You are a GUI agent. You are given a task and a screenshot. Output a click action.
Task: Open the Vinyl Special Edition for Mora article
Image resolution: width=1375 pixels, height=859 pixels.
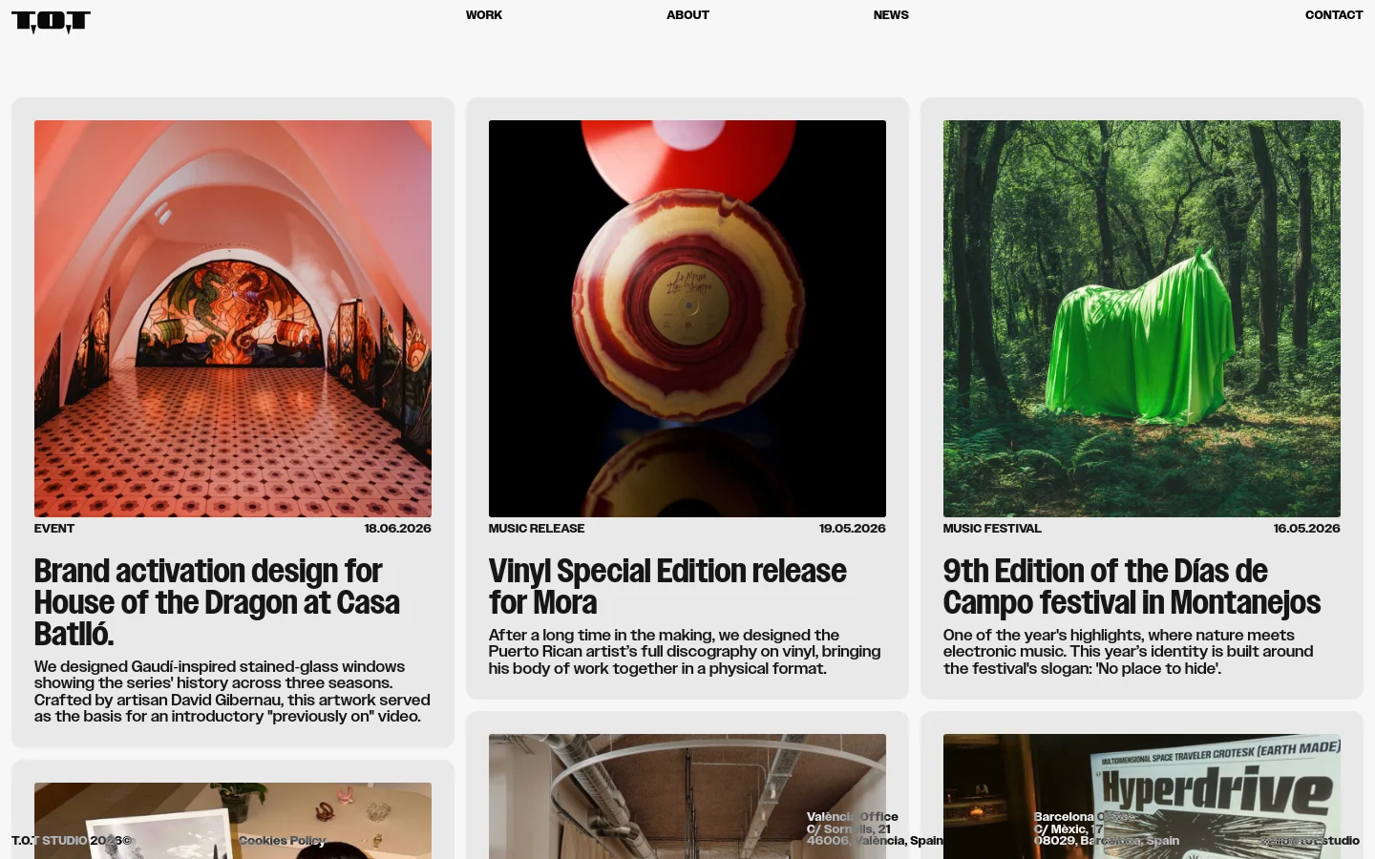tap(667, 586)
